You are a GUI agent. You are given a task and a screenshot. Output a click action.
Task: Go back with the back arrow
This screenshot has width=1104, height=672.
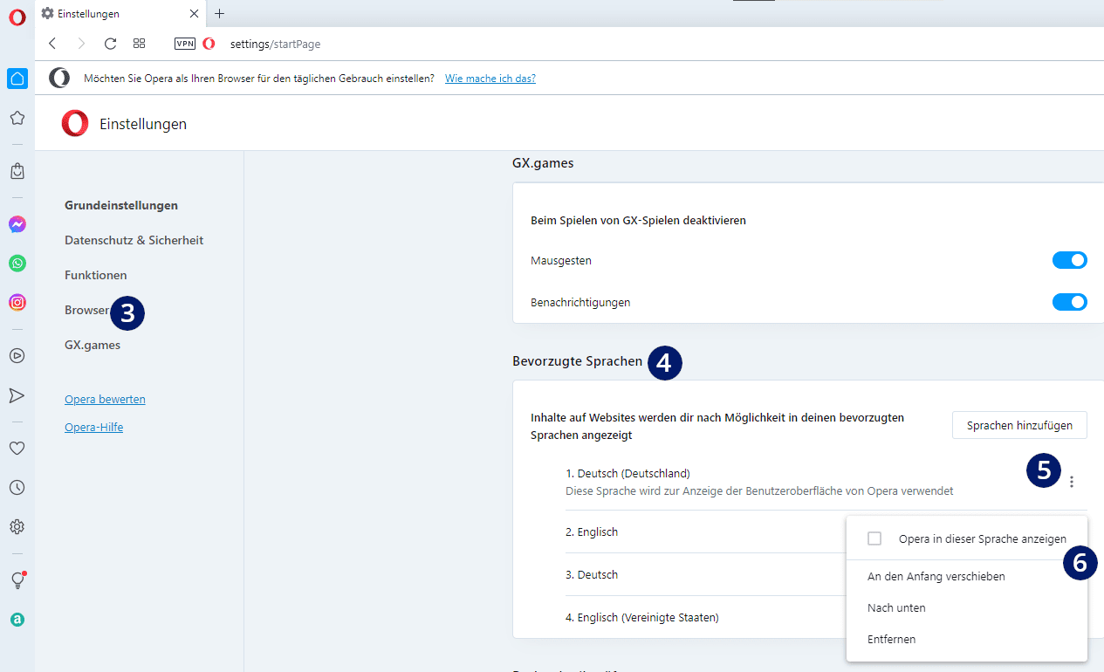(52, 43)
